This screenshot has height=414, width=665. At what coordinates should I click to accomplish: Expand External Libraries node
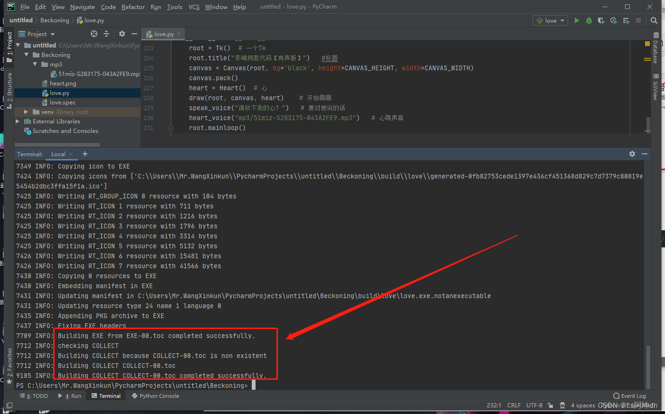18,121
